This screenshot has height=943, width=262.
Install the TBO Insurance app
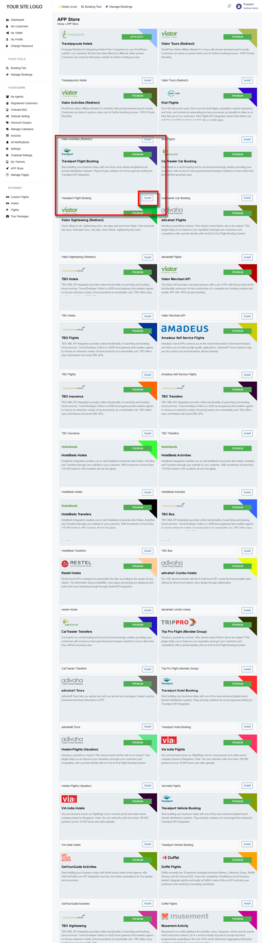tap(148, 433)
